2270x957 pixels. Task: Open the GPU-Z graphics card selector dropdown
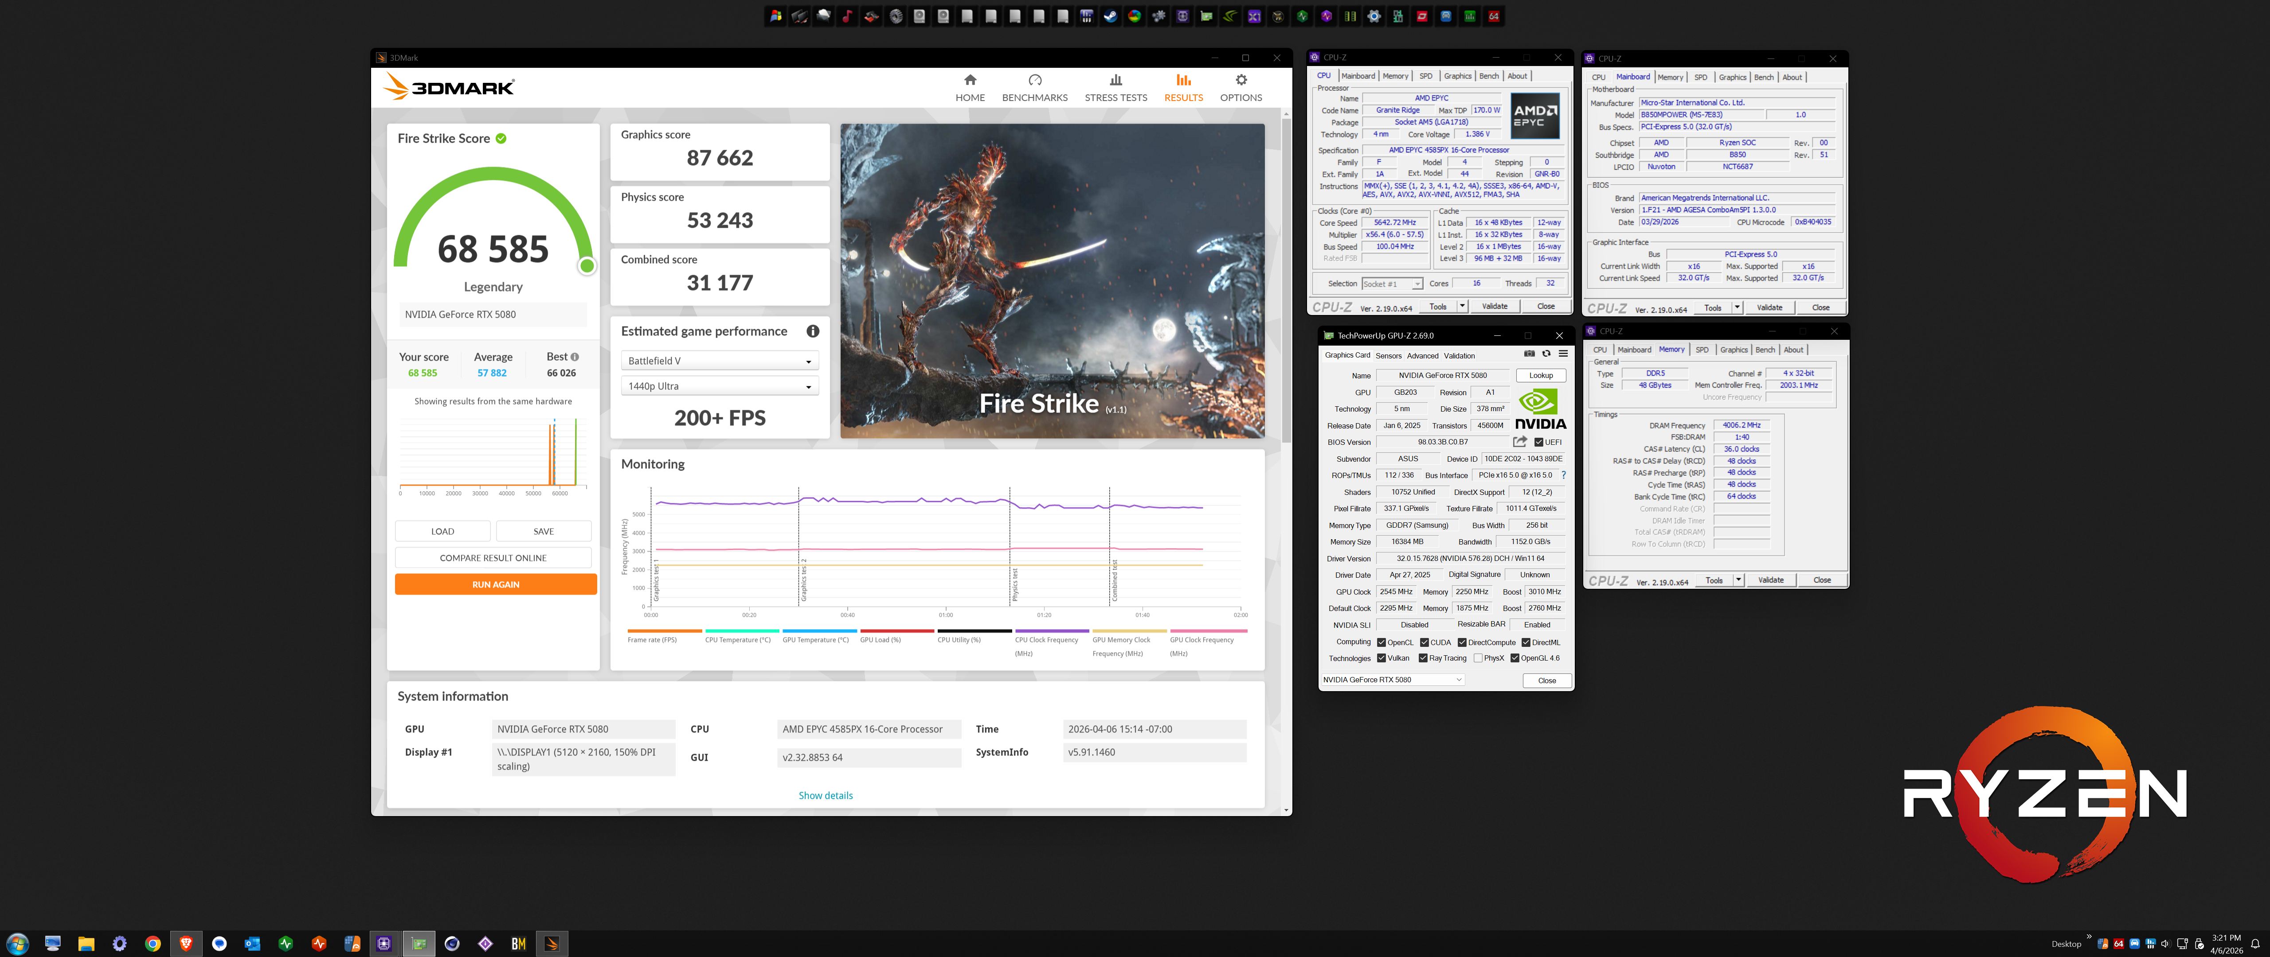(1391, 680)
